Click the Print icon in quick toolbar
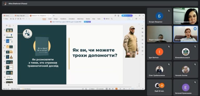 18,19
